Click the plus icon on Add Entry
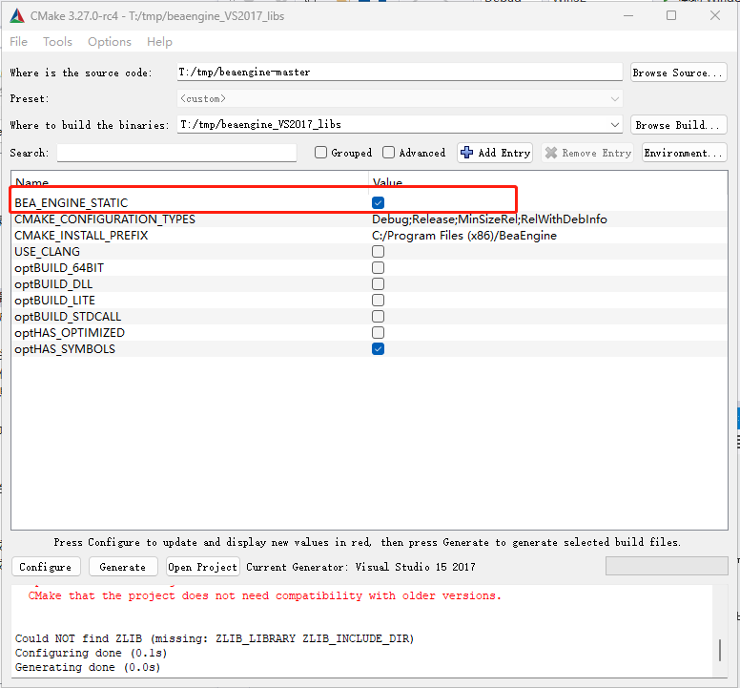 (x=466, y=153)
